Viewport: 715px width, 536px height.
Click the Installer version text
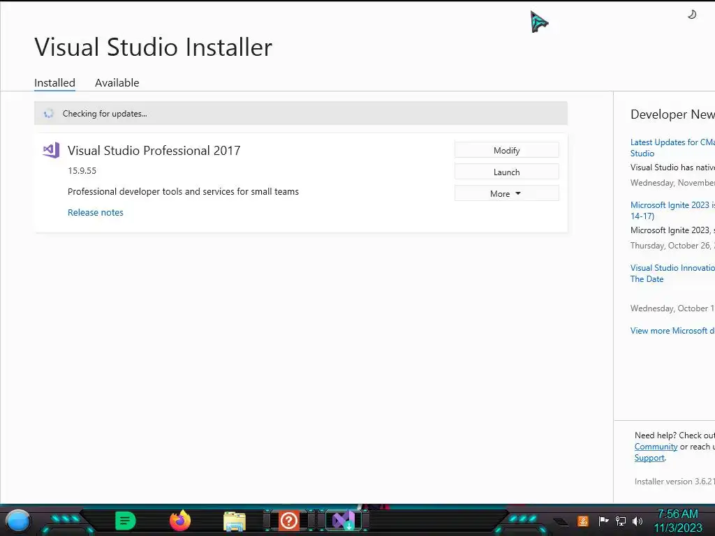click(675, 482)
